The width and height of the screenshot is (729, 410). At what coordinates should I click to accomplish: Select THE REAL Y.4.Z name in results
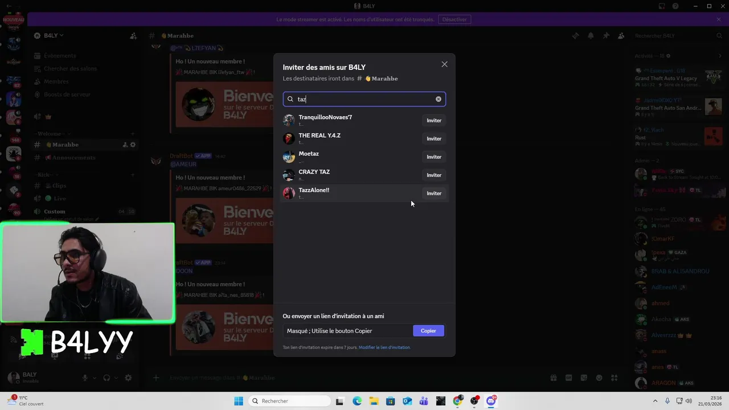coord(320,136)
